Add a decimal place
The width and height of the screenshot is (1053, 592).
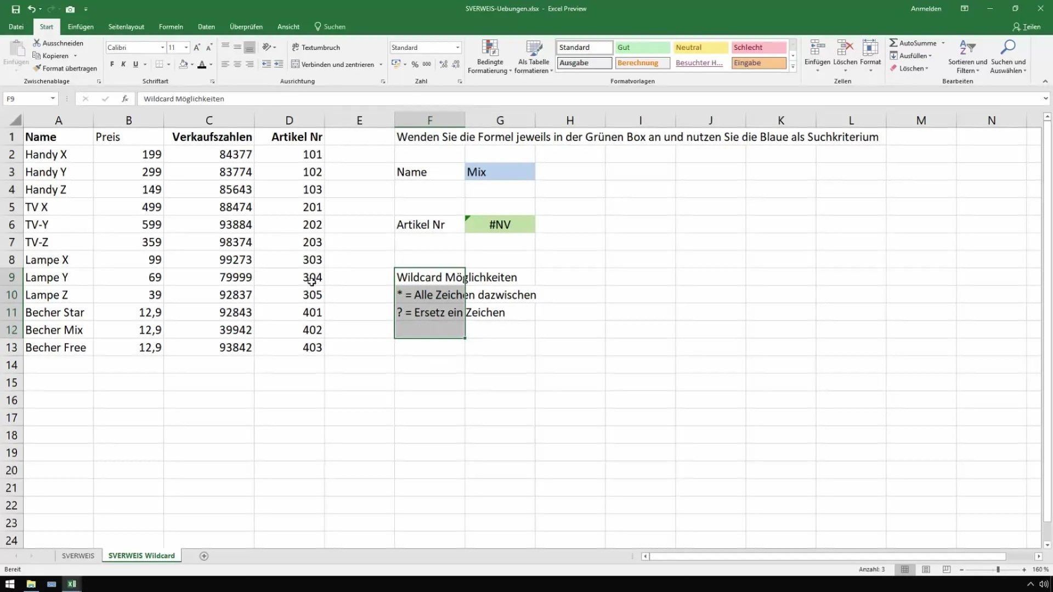click(443, 64)
